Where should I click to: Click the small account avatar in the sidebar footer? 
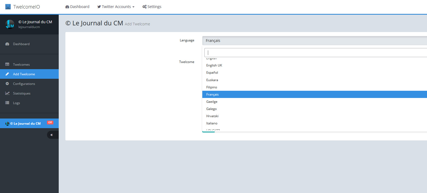coord(7,124)
